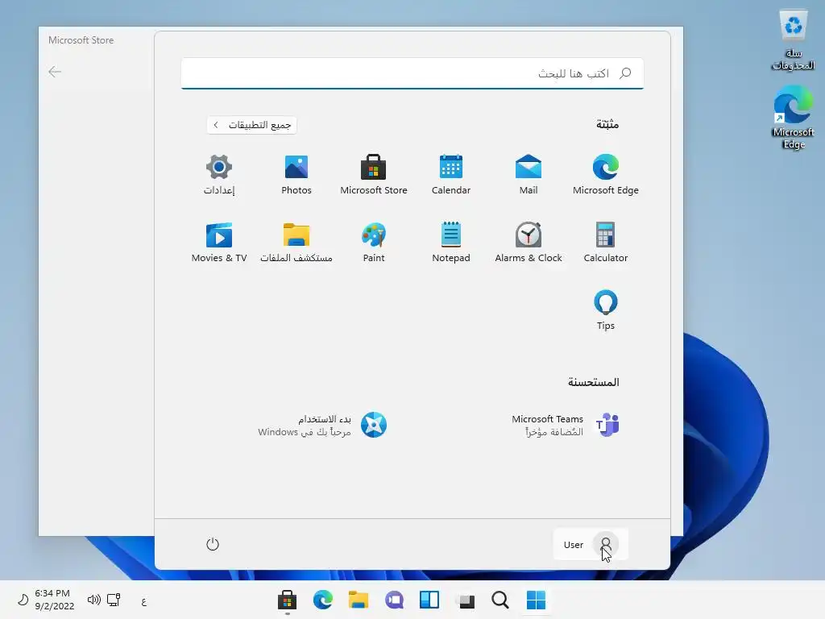Open clock and date 6:34 PM
The width and height of the screenshot is (825, 619).
click(54, 600)
